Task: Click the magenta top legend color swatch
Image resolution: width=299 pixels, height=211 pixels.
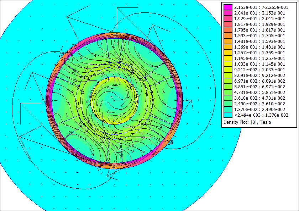Action: (x=228, y=7)
